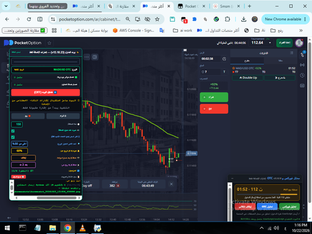Open the Chrome extensions puzzle icon
The image size is (312, 234).
pyautogui.click(x=227, y=19)
